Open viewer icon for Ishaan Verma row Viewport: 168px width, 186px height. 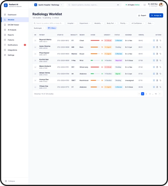click(x=154, y=74)
